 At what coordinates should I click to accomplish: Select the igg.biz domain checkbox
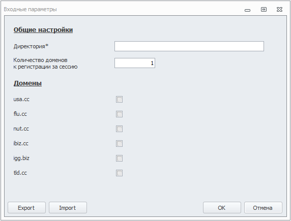(x=119, y=158)
